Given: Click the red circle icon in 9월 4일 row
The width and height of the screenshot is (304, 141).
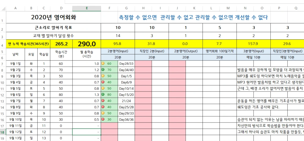Looking at the screenshot, I should (103, 82).
